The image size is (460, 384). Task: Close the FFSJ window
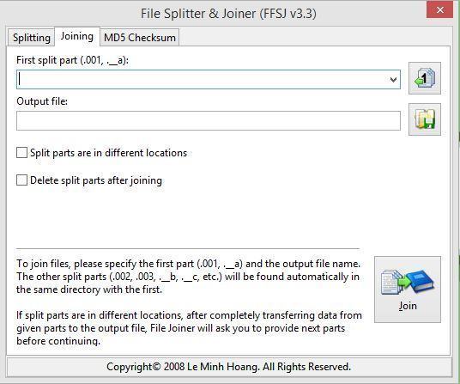coord(439,9)
